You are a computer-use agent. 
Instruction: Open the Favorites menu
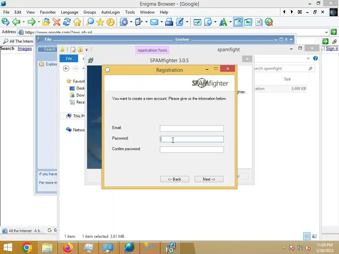(x=48, y=12)
